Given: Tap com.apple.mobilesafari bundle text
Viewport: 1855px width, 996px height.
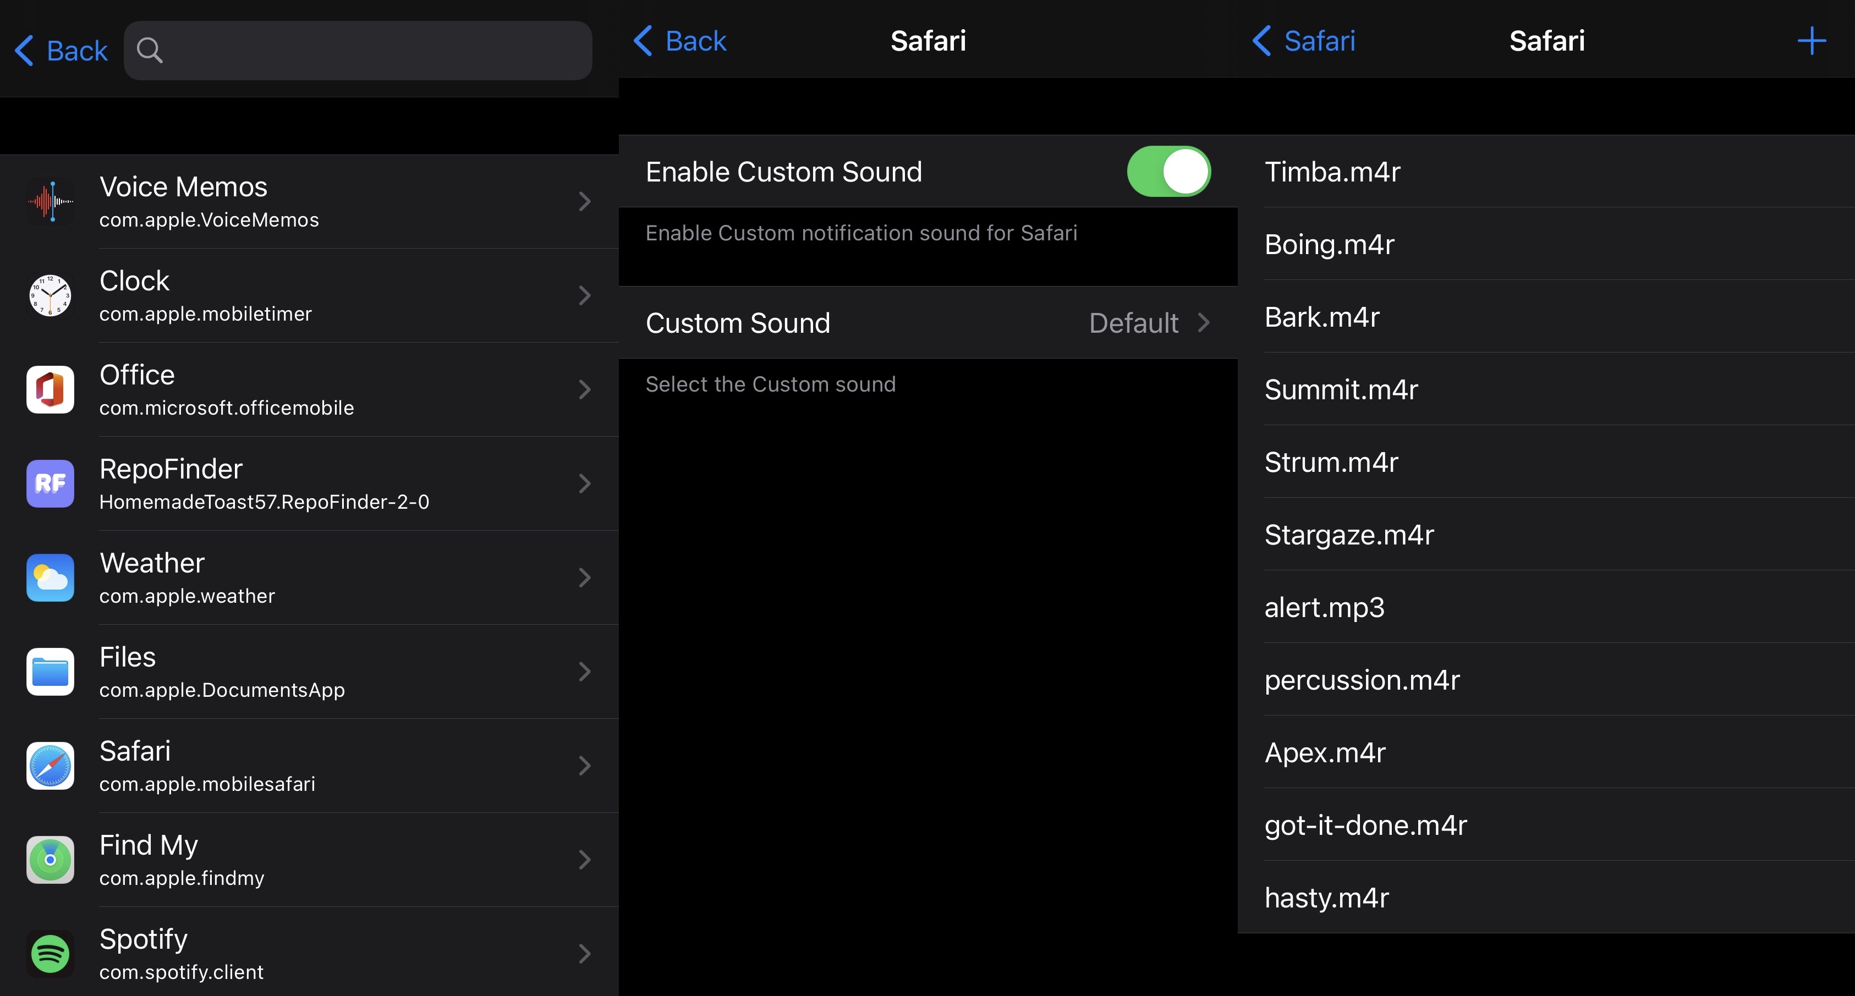Looking at the screenshot, I should (207, 784).
